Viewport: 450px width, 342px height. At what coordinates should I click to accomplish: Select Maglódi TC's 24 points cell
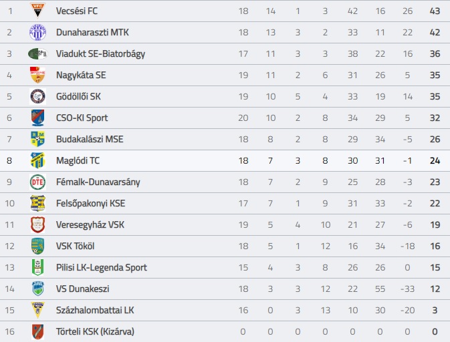click(435, 160)
